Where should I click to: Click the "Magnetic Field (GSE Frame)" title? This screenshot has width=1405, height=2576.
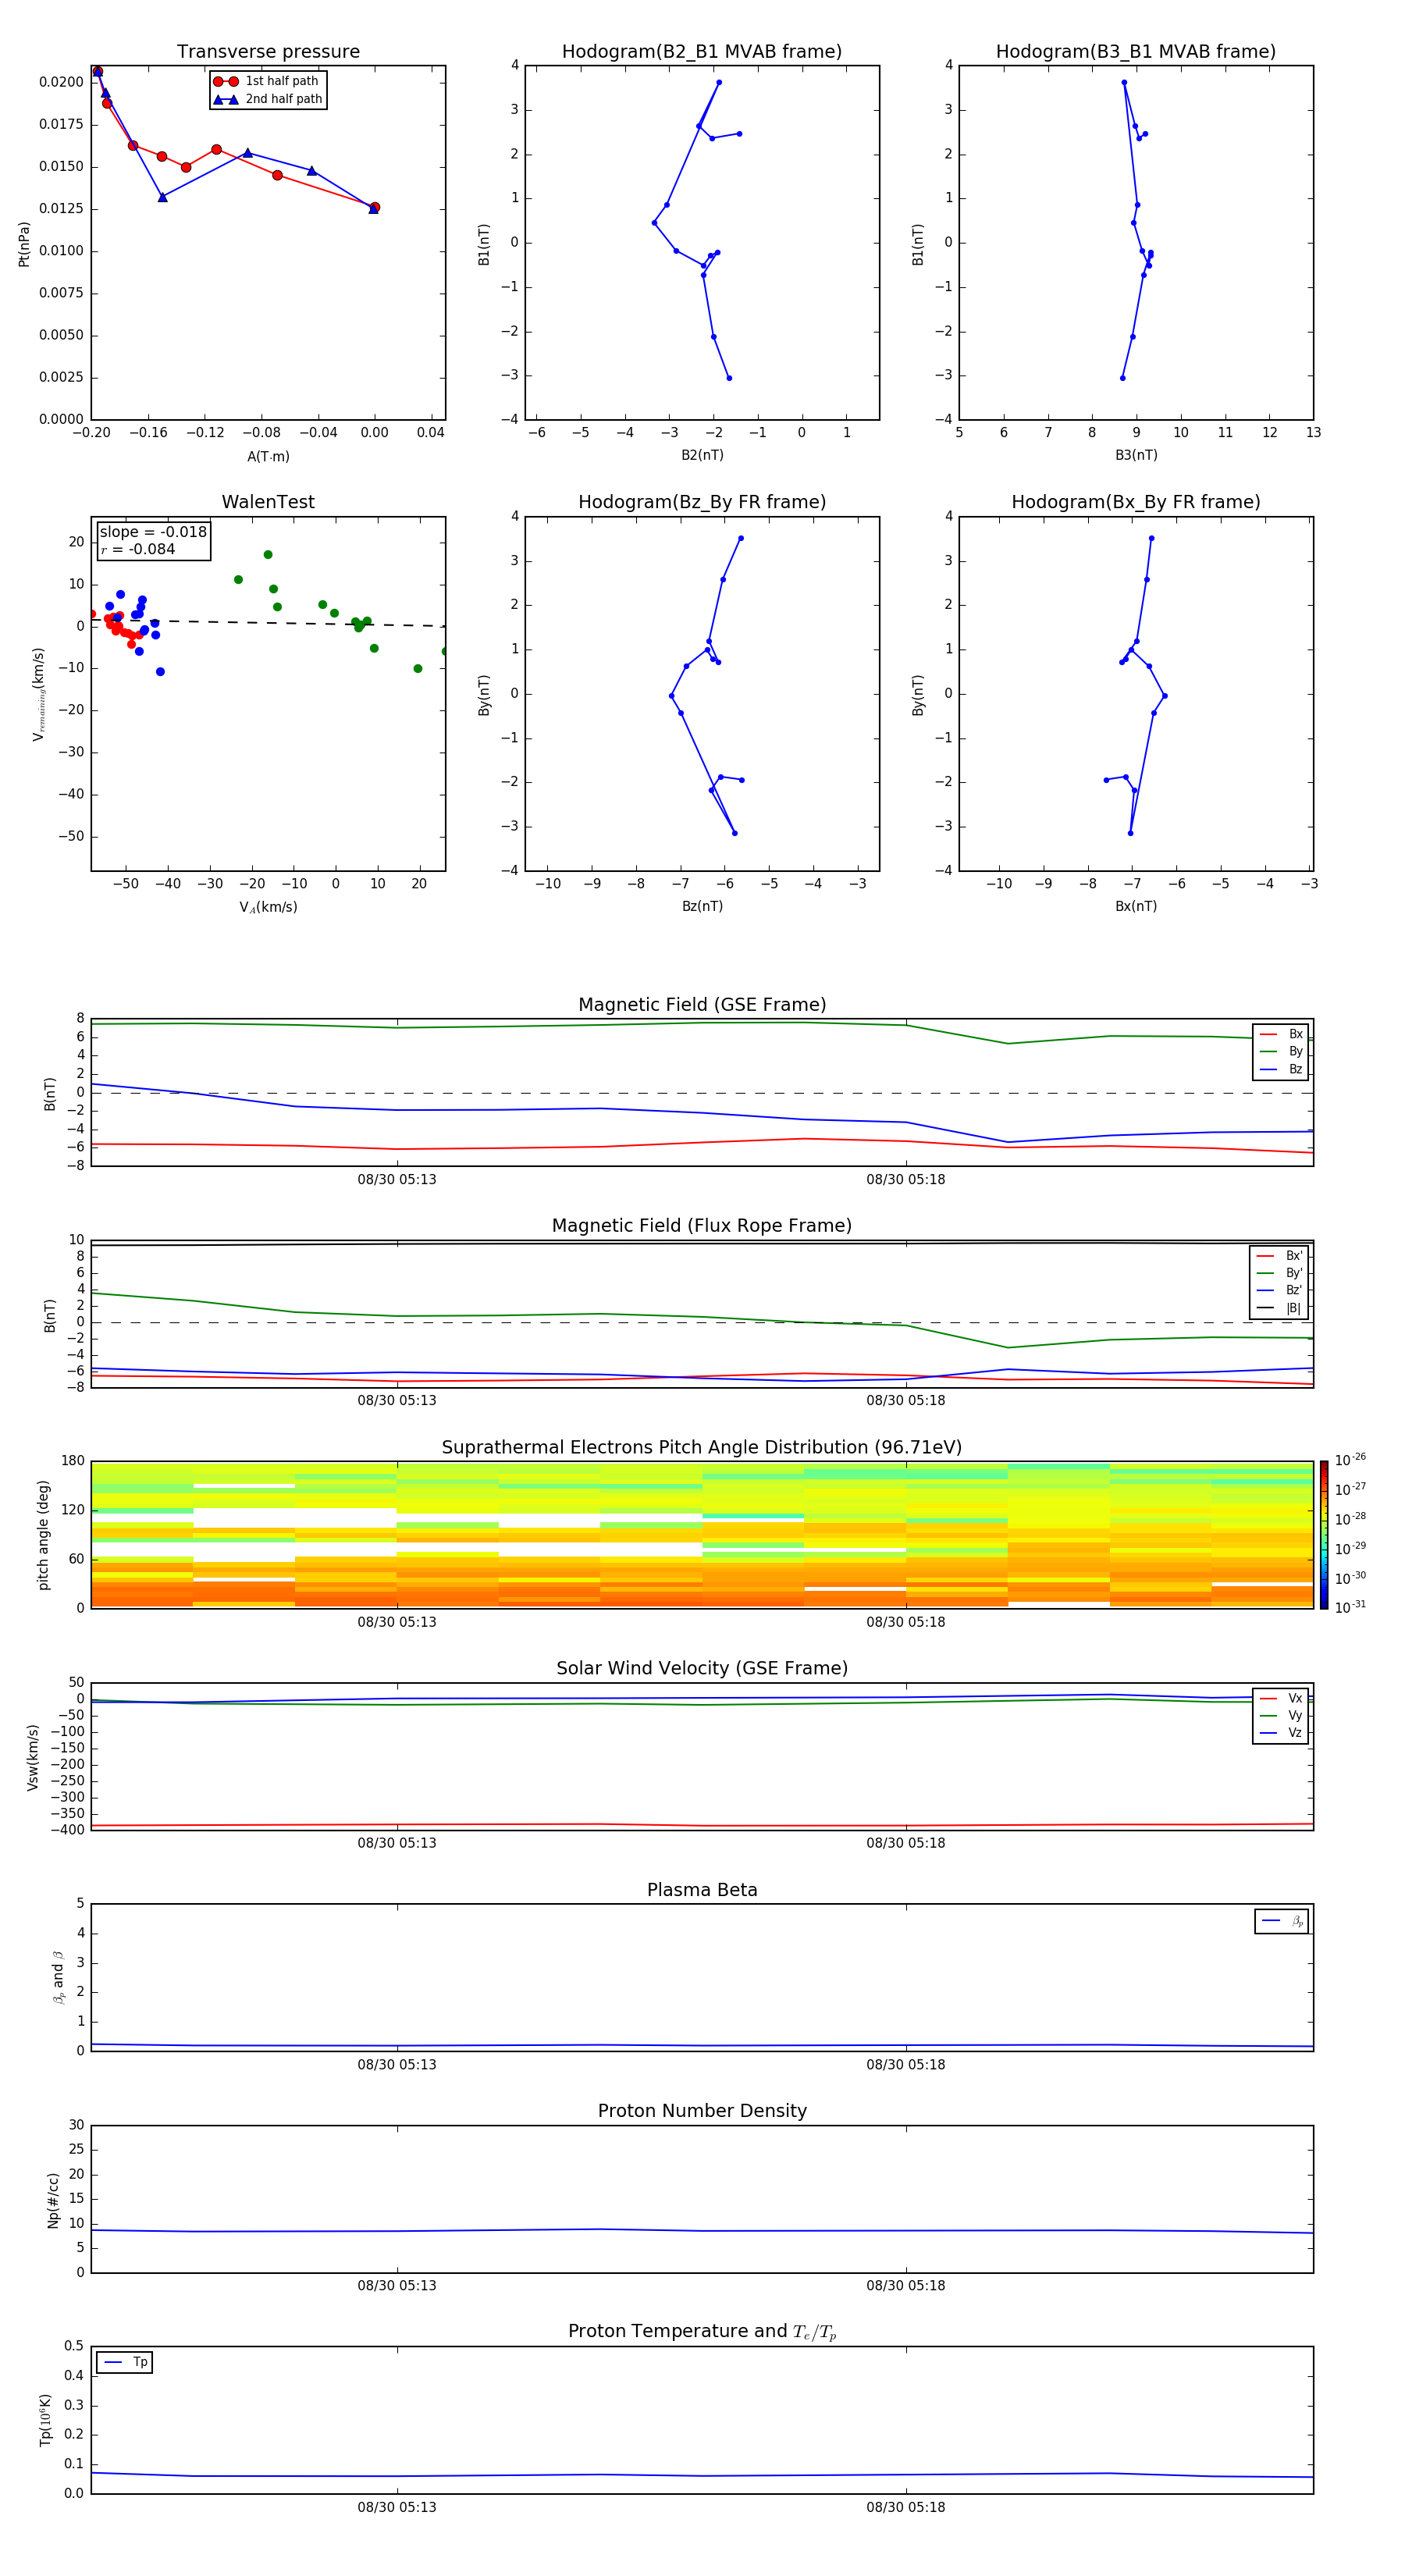click(x=702, y=1005)
